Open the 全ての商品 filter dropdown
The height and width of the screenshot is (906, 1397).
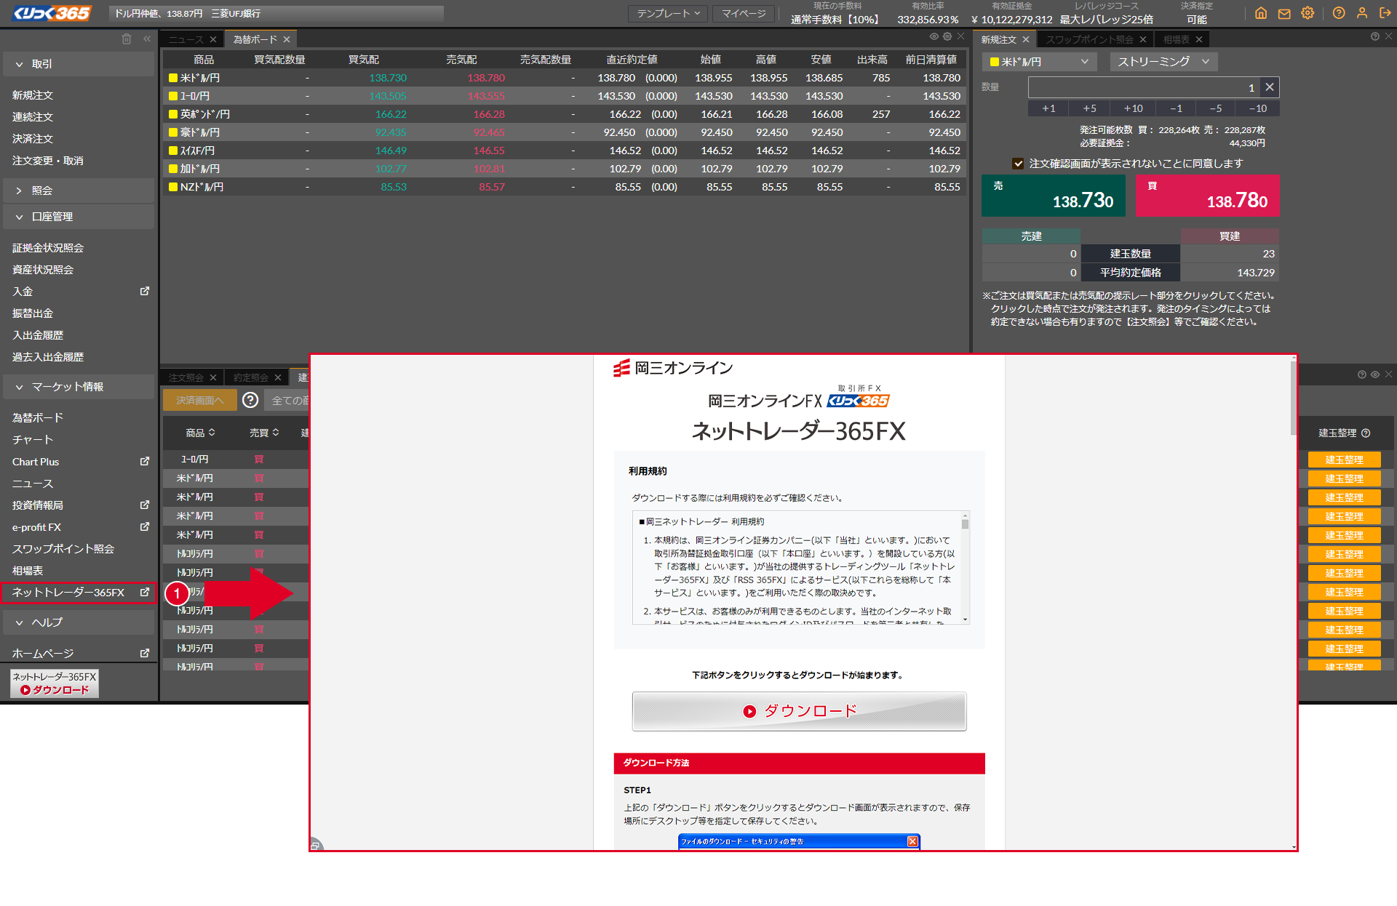pyautogui.click(x=287, y=400)
